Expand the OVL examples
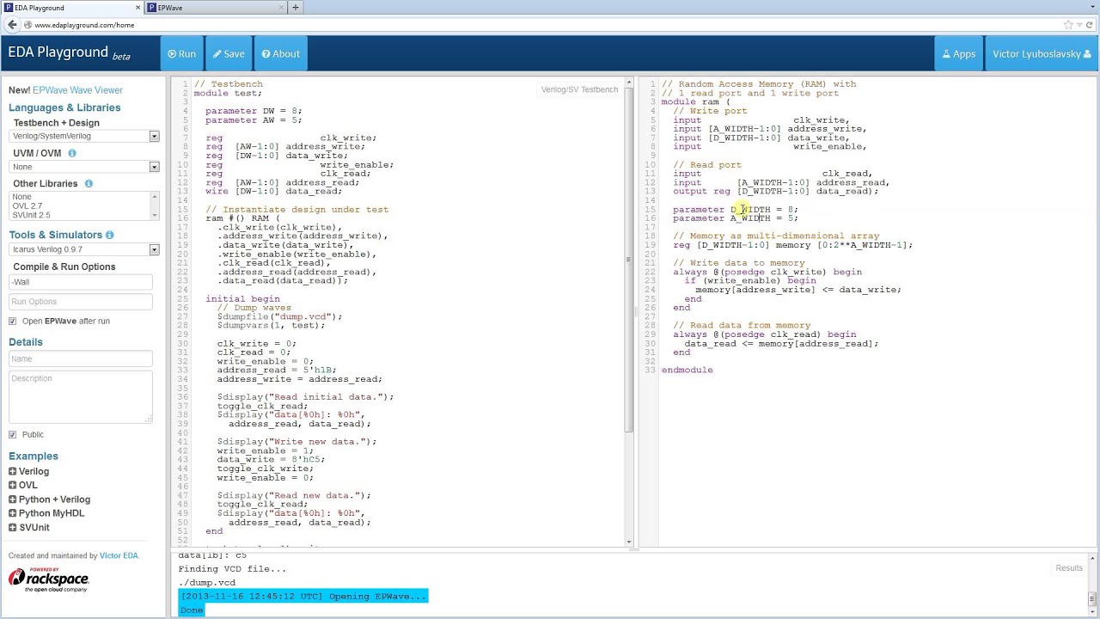Screen dimensions: 1100x619 point(23,485)
